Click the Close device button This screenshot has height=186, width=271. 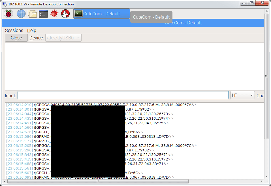click(x=16, y=38)
